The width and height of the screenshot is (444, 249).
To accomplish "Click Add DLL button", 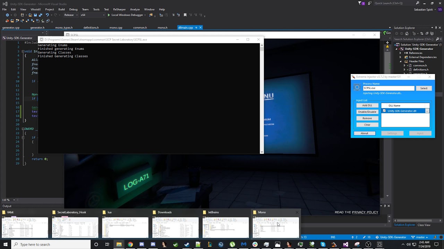I will [367, 105].
